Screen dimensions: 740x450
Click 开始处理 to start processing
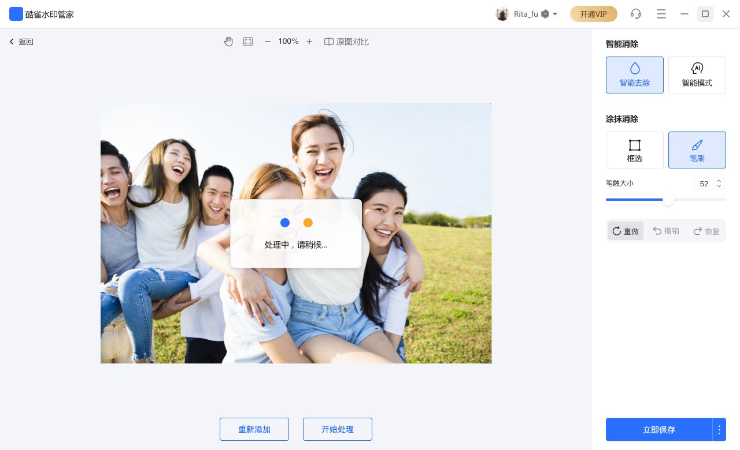tap(338, 429)
